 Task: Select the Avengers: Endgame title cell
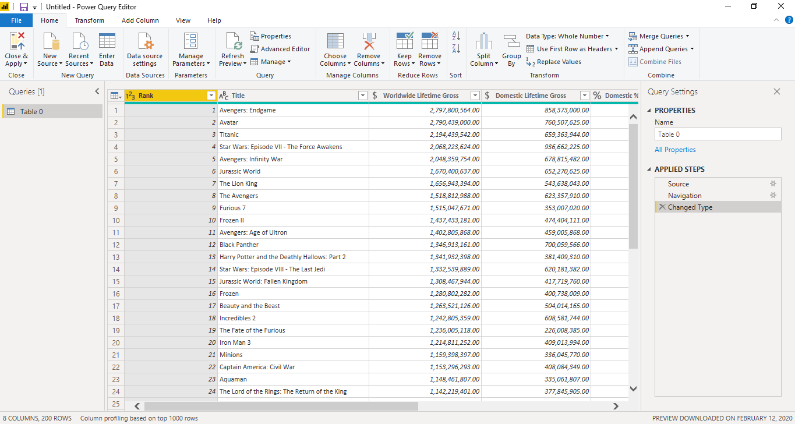293,110
